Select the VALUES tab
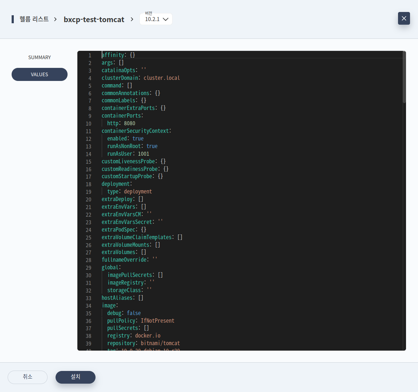This screenshot has width=418, height=392. (40, 74)
